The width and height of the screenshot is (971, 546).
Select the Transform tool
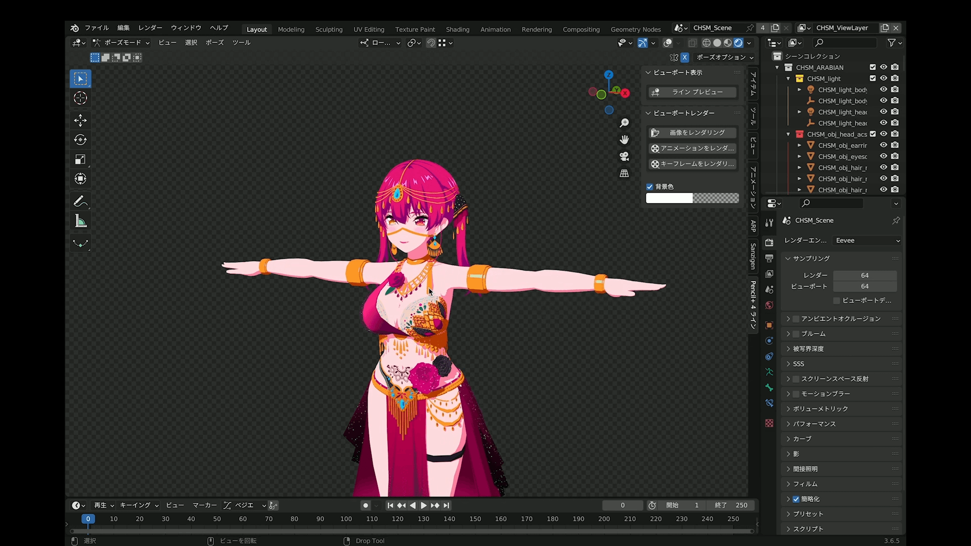click(80, 178)
